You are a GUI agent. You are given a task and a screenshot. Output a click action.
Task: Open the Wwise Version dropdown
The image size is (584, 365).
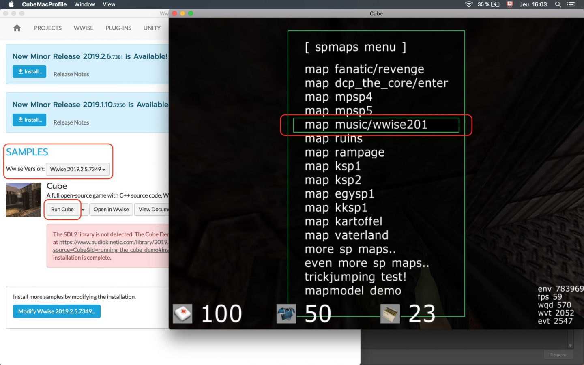click(78, 169)
